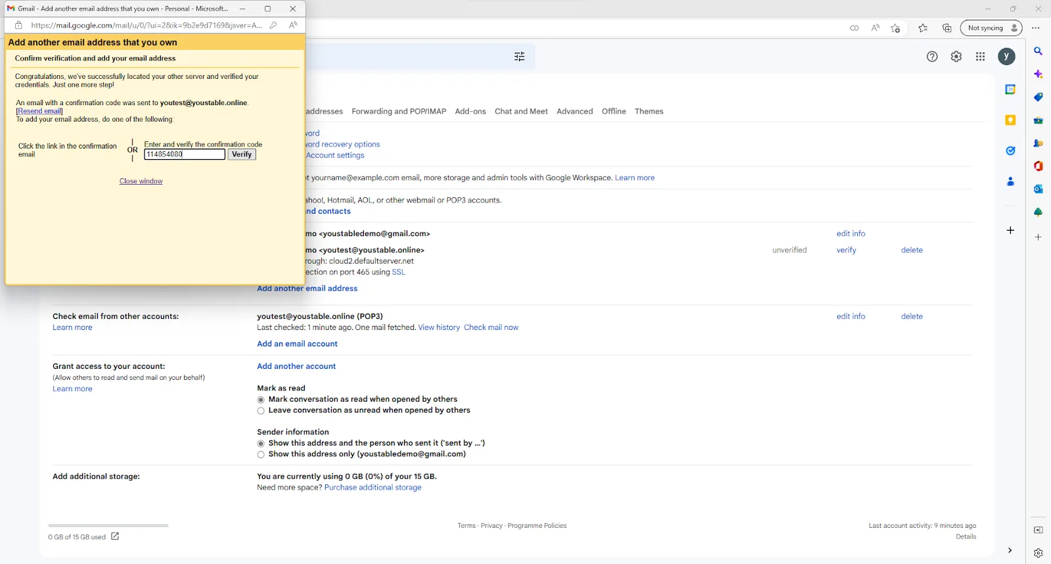Open Tools briefcase in Edge sidebar
This screenshot has height=564, width=1051.
pos(1039,120)
